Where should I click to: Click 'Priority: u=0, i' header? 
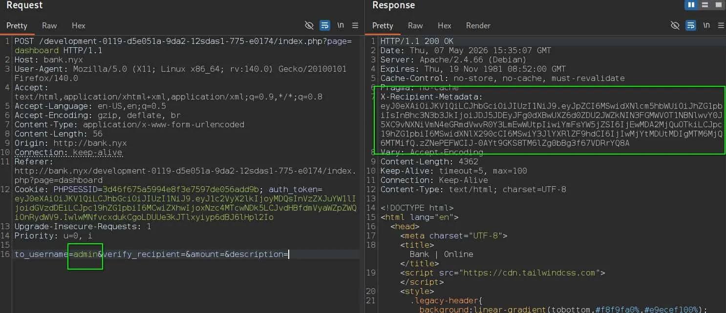[54, 236]
